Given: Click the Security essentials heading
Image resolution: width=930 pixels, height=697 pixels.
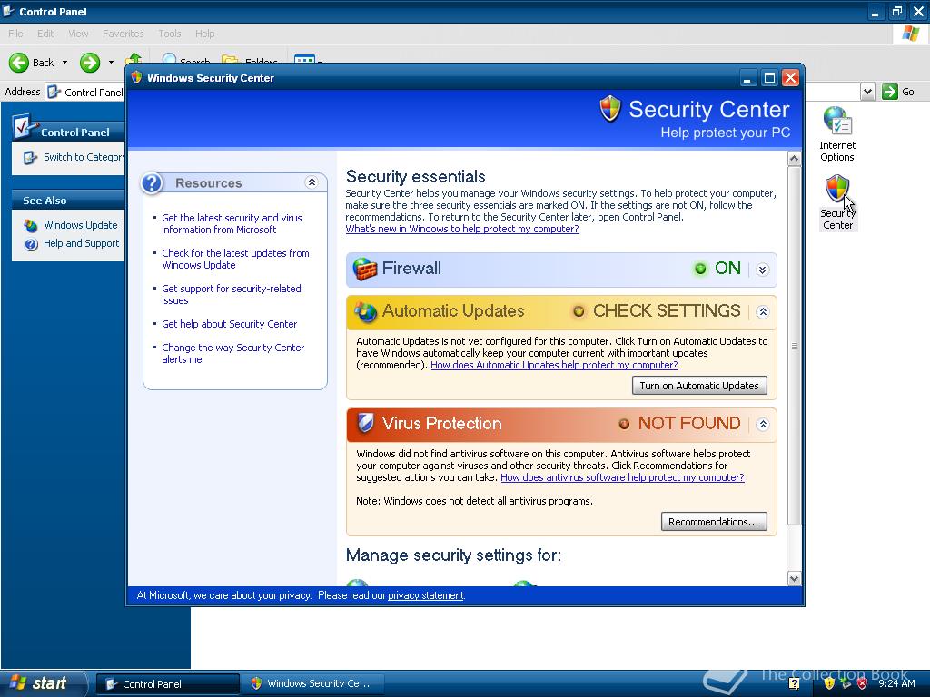Looking at the screenshot, I should pyautogui.click(x=416, y=177).
